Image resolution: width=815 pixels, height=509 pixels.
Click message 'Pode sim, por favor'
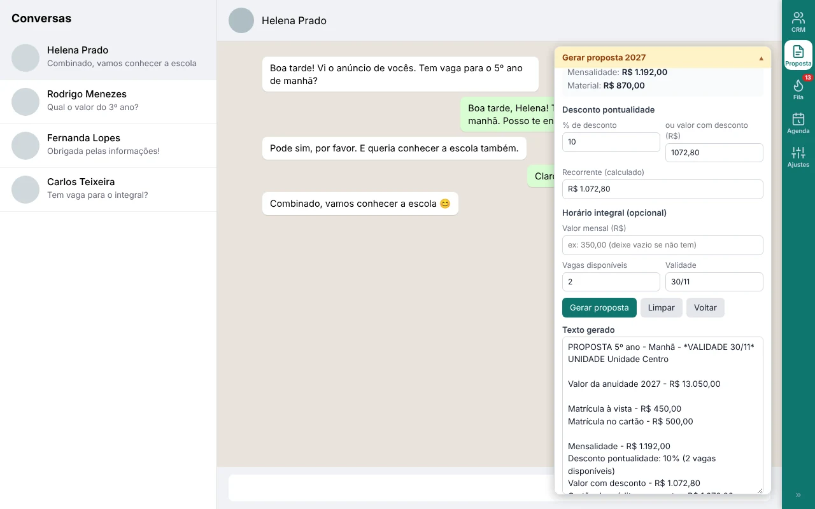(394, 148)
